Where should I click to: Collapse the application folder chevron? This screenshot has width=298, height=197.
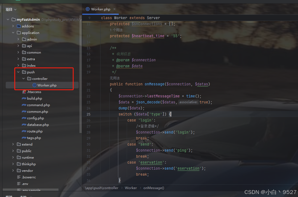click(x=13, y=33)
